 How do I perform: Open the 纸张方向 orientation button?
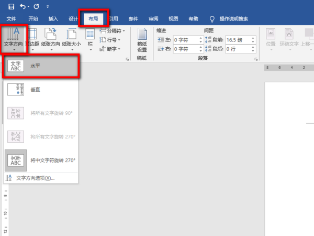coord(51,39)
